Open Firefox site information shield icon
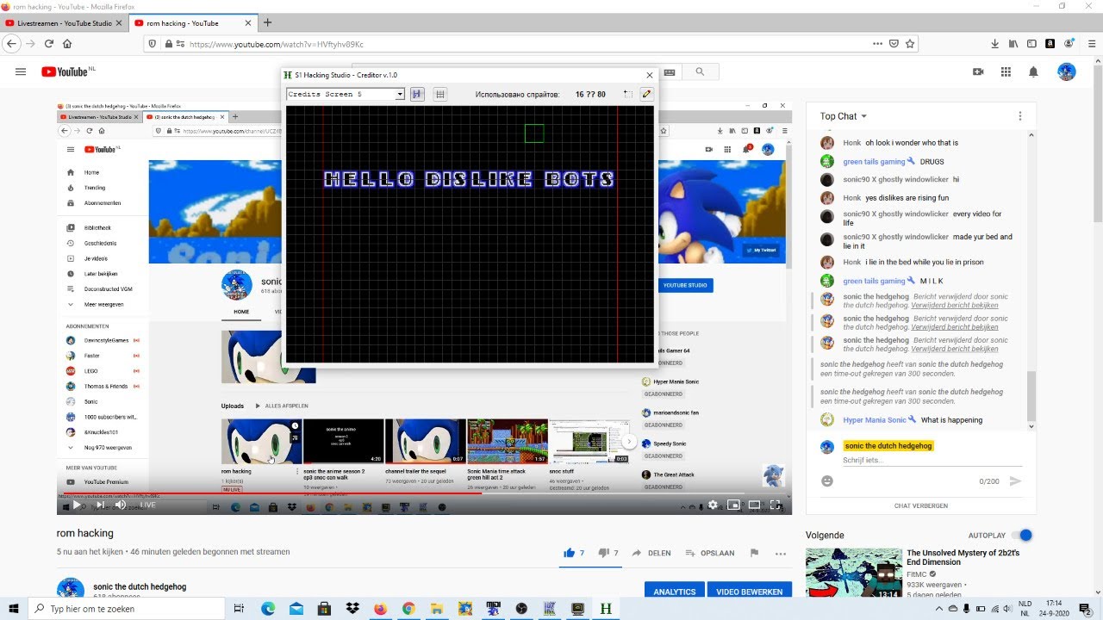Image resolution: width=1103 pixels, height=620 pixels. click(153, 44)
